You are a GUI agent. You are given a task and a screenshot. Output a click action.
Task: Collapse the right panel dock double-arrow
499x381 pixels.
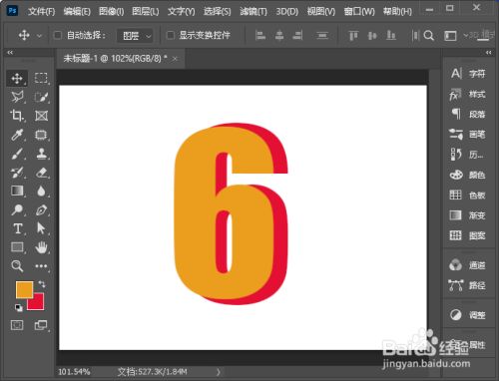pyautogui.click(x=488, y=53)
